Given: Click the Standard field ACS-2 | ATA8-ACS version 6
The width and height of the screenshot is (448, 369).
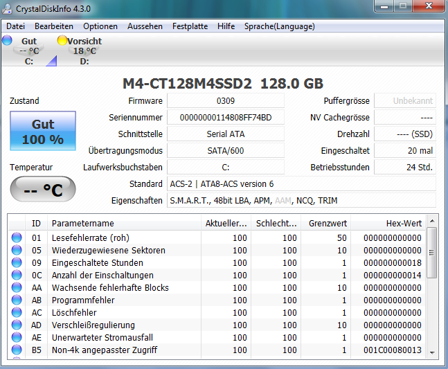Looking at the screenshot, I should click(x=301, y=184).
